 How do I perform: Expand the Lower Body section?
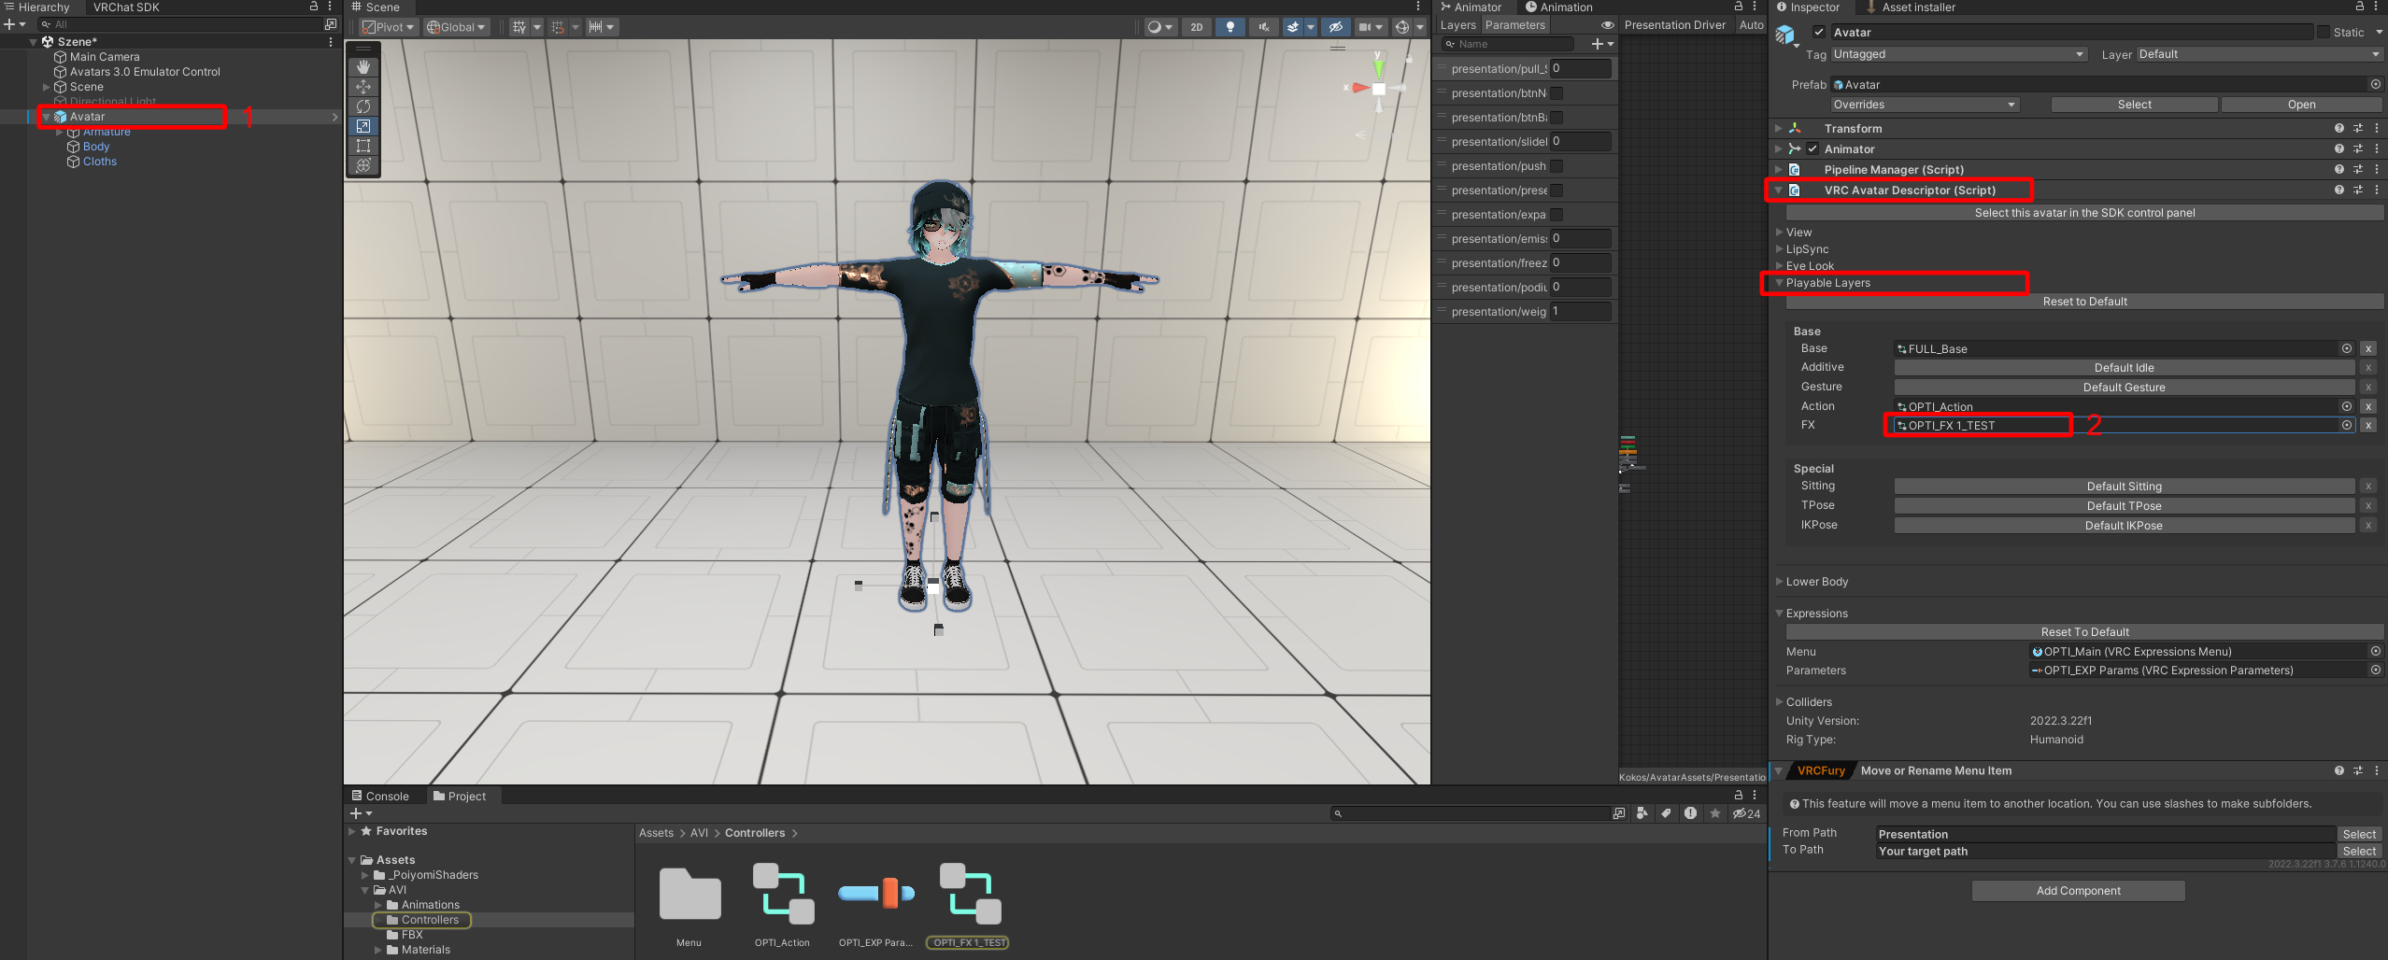coord(1779,582)
